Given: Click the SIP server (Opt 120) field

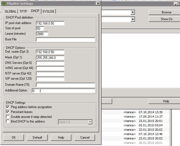Looking at the screenshot, I should [x=50, y=79].
